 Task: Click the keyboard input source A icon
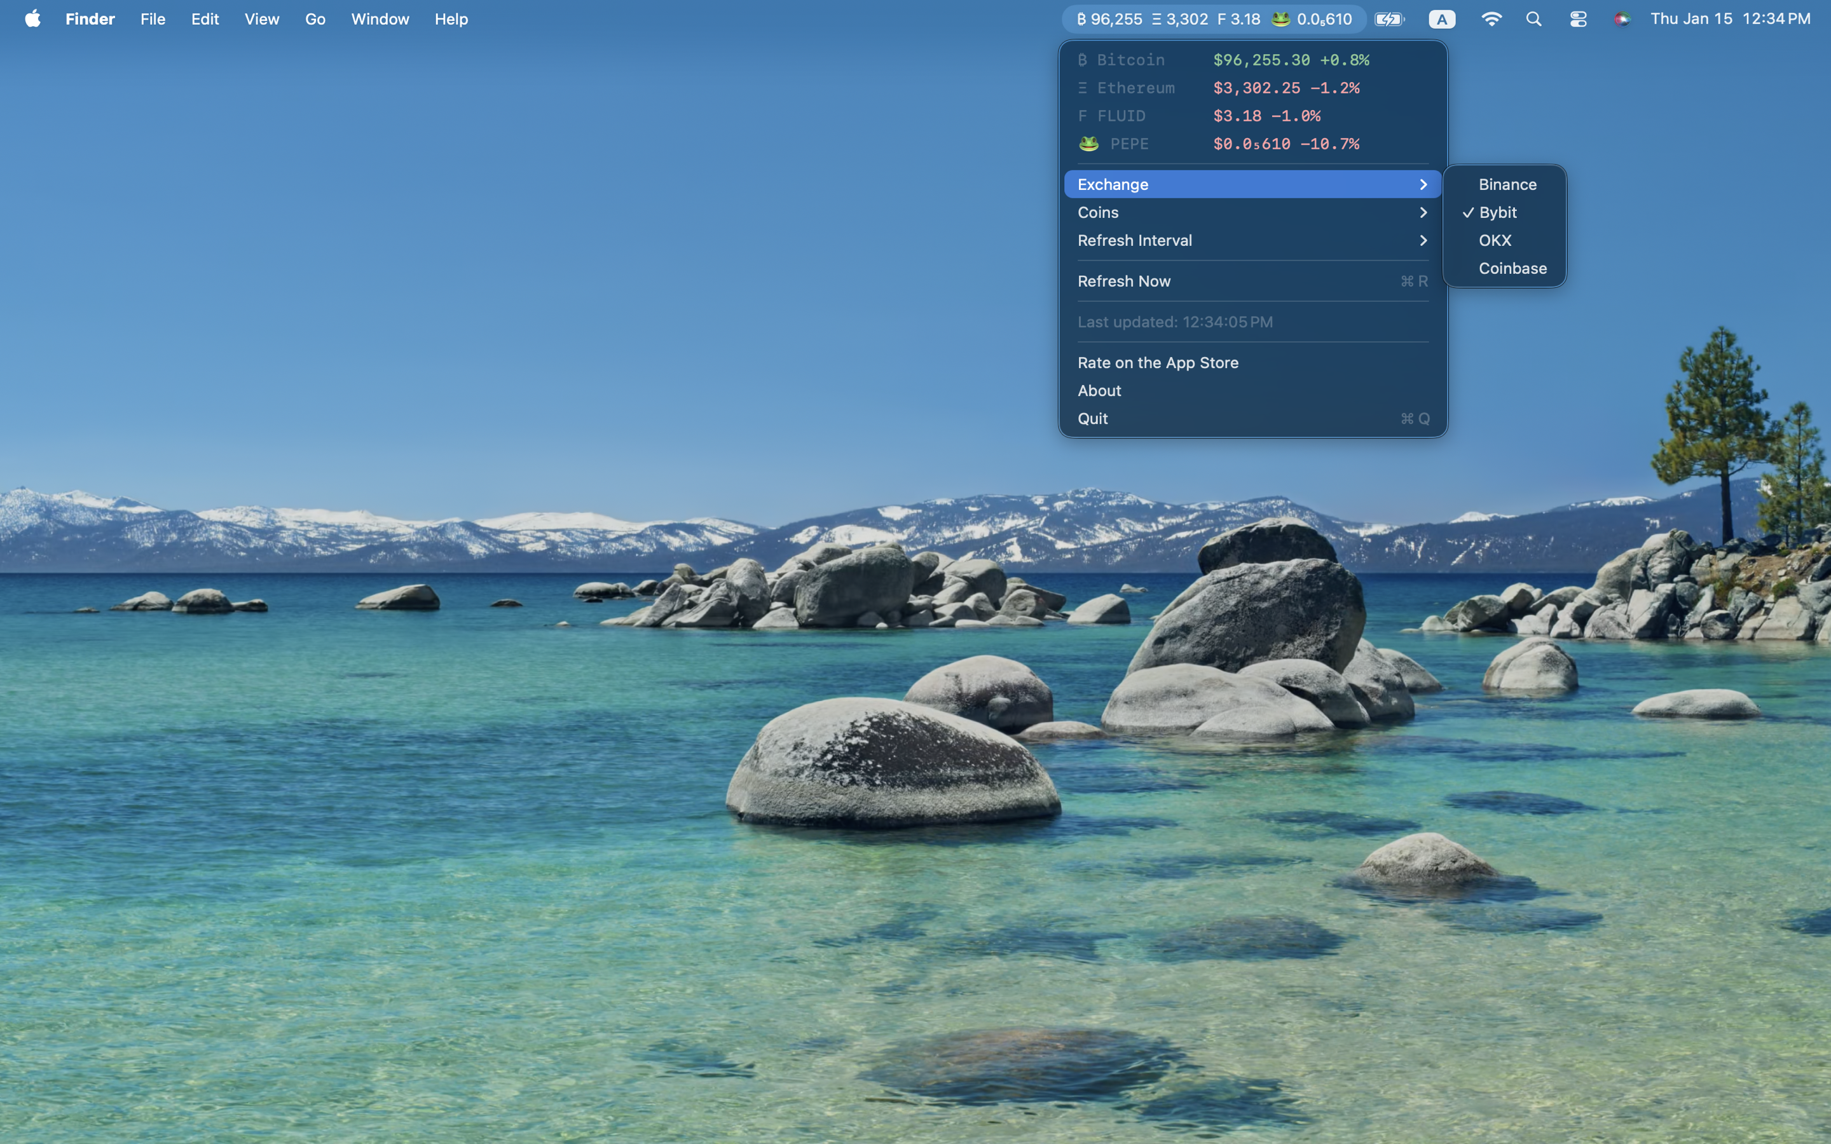[1442, 19]
